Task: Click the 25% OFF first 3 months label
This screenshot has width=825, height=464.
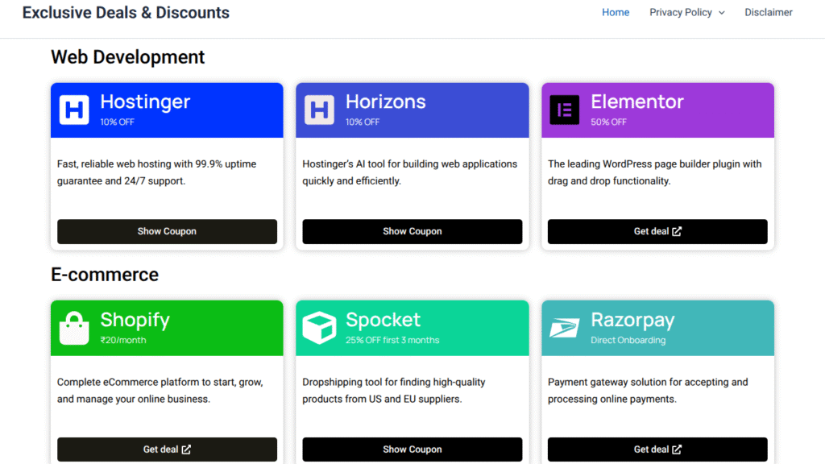Action: click(392, 341)
